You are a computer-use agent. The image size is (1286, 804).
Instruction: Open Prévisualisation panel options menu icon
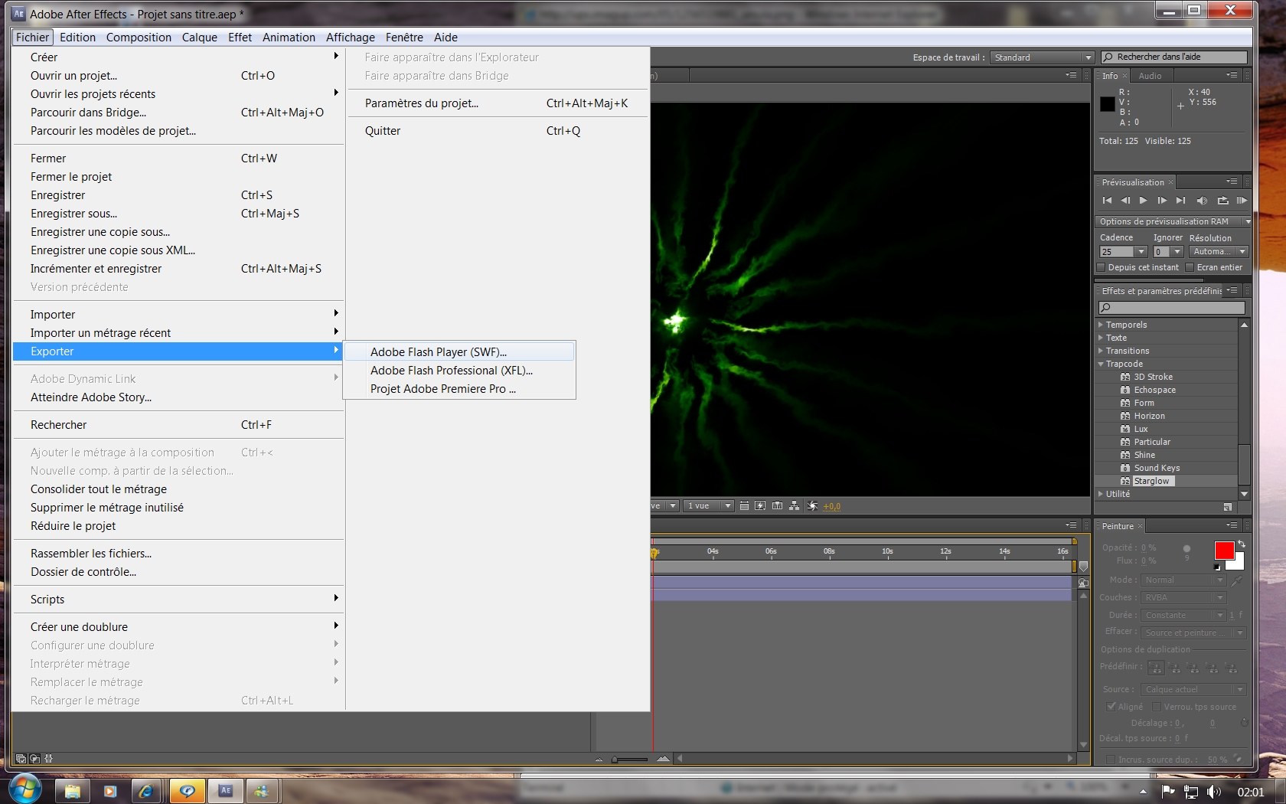pos(1232,181)
